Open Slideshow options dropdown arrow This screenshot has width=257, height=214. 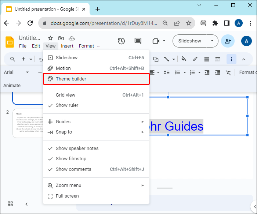[x=212, y=41]
